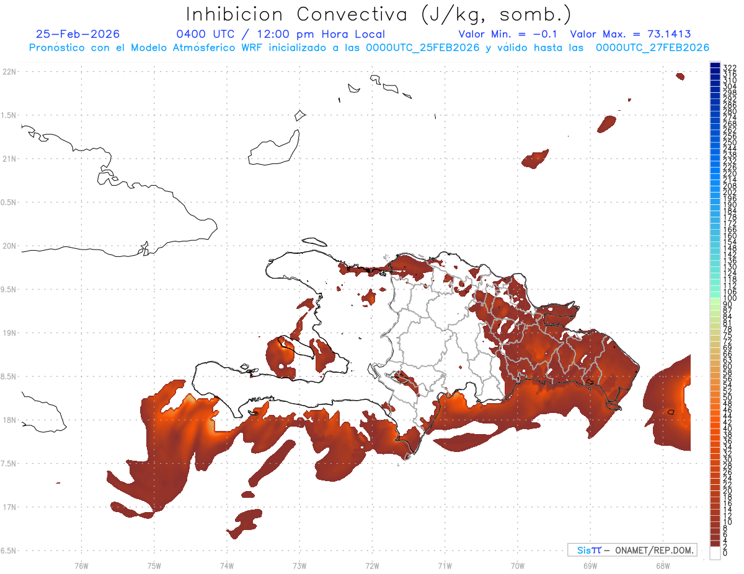The width and height of the screenshot is (744, 574).
Task: Click the initialization time '0000UTC_25FEB2026'
Action: pos(423,48)
